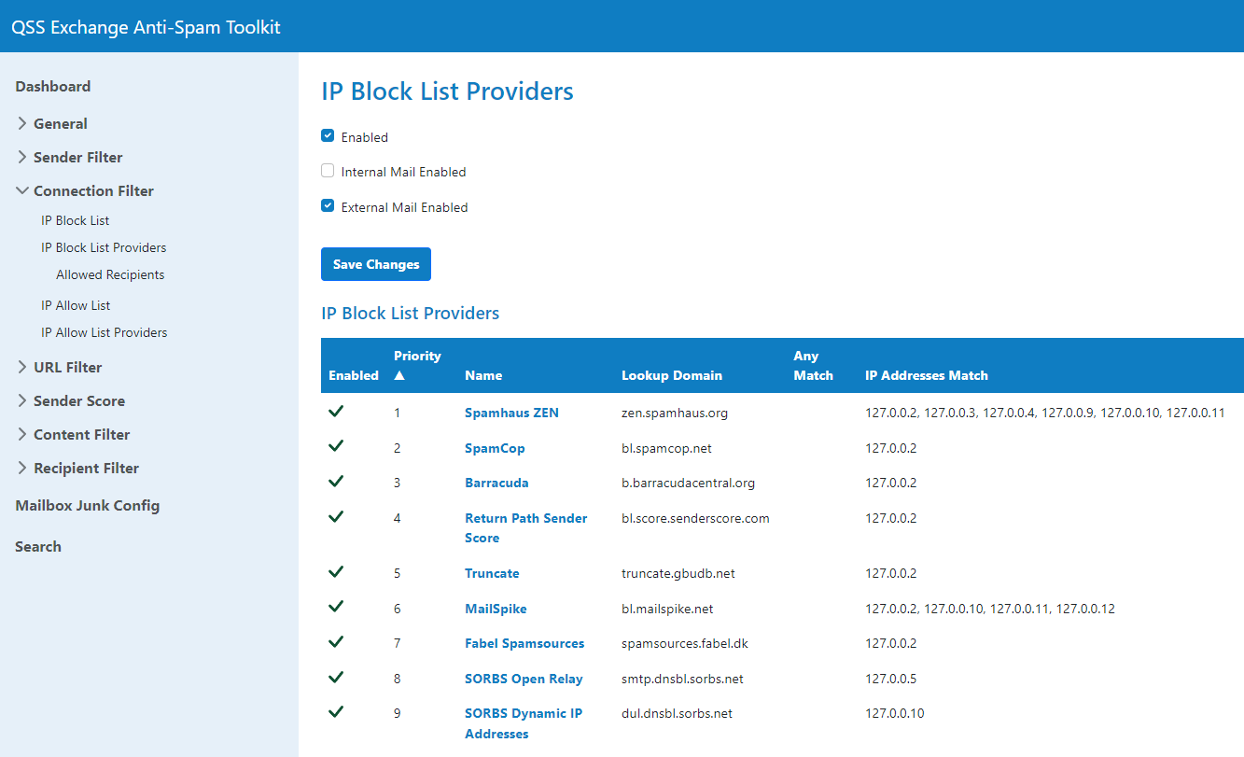Open the SORBS Open Relay link
Screen dimensions: 1244x757
click(524, 679)
